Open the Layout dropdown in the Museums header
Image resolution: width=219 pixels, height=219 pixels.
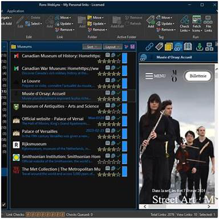coord(112,47)
